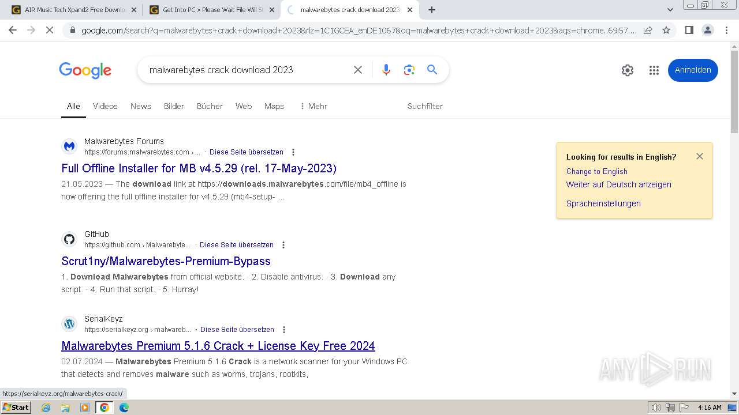Open the Suchfilter options
739x415 pixels.
(x=425, y=106)
